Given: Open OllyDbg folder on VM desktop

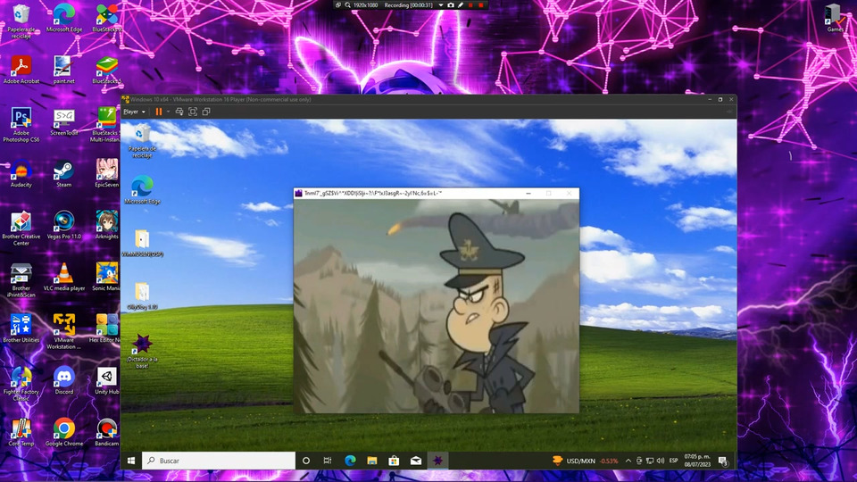Looking at the screenshot, I should click(142, 296).
